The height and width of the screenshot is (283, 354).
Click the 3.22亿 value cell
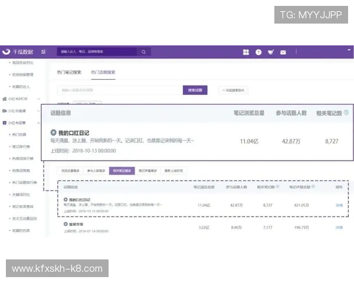tap(204, 227)
